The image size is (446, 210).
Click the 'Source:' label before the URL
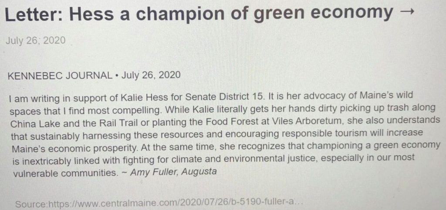32,204
